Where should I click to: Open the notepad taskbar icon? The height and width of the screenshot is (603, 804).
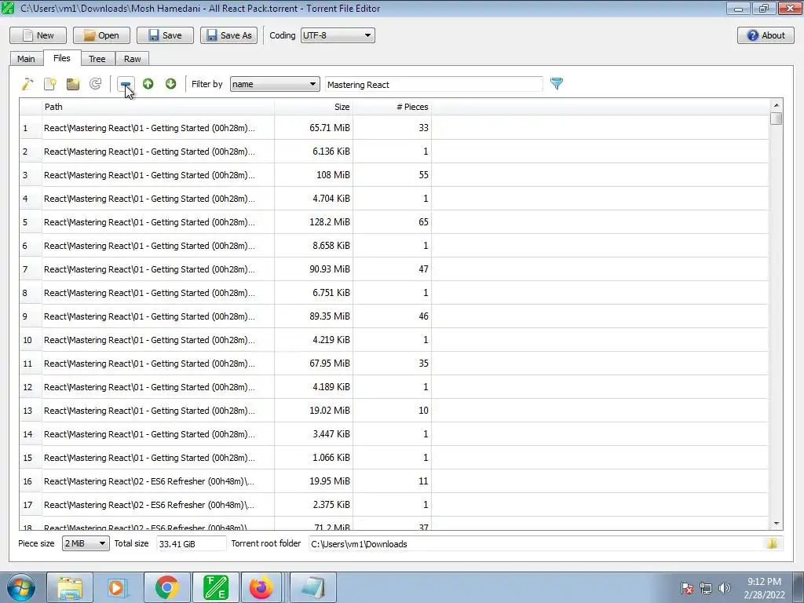click(x=313, y=587)
